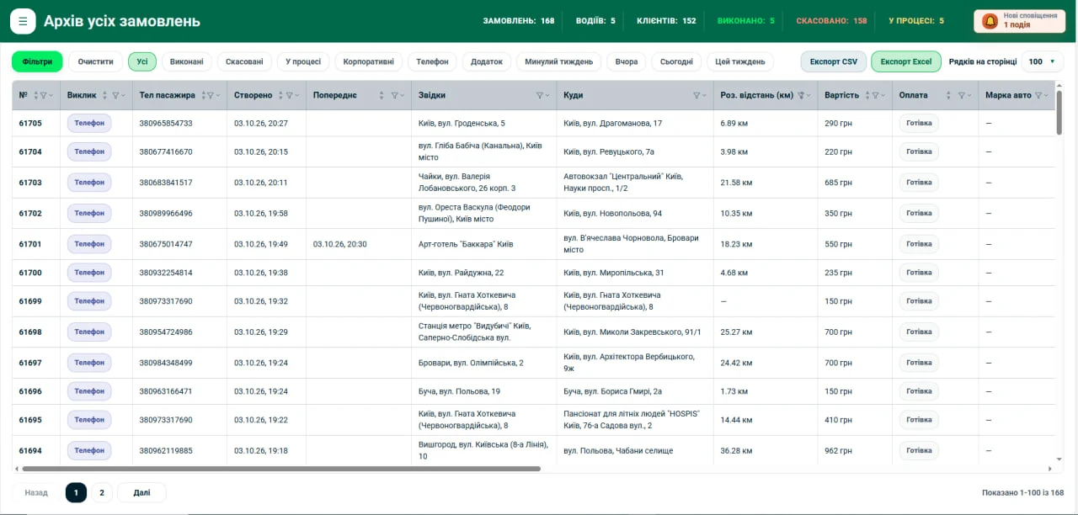
Task: Sort by the № column
Action: pyautogui.click(x=36, y=95)
